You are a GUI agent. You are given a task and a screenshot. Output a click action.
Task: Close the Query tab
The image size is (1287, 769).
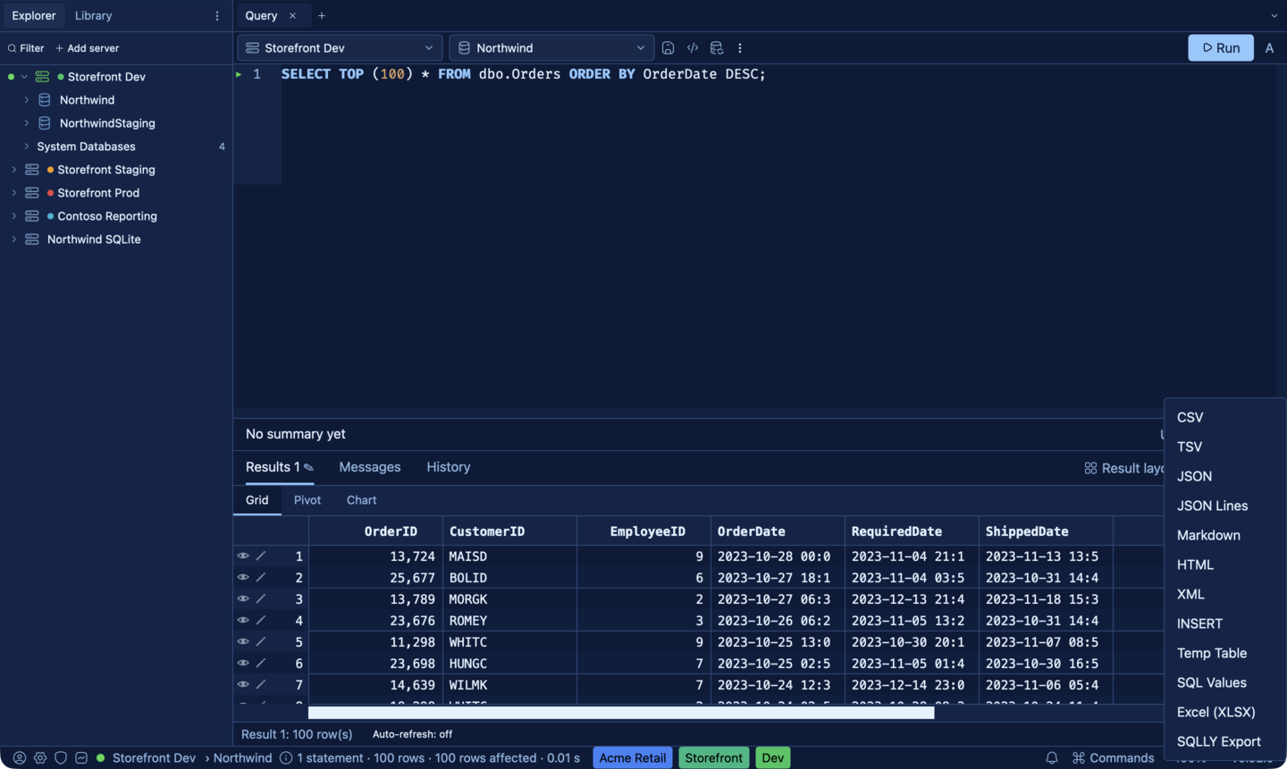(x=292, y=16)
